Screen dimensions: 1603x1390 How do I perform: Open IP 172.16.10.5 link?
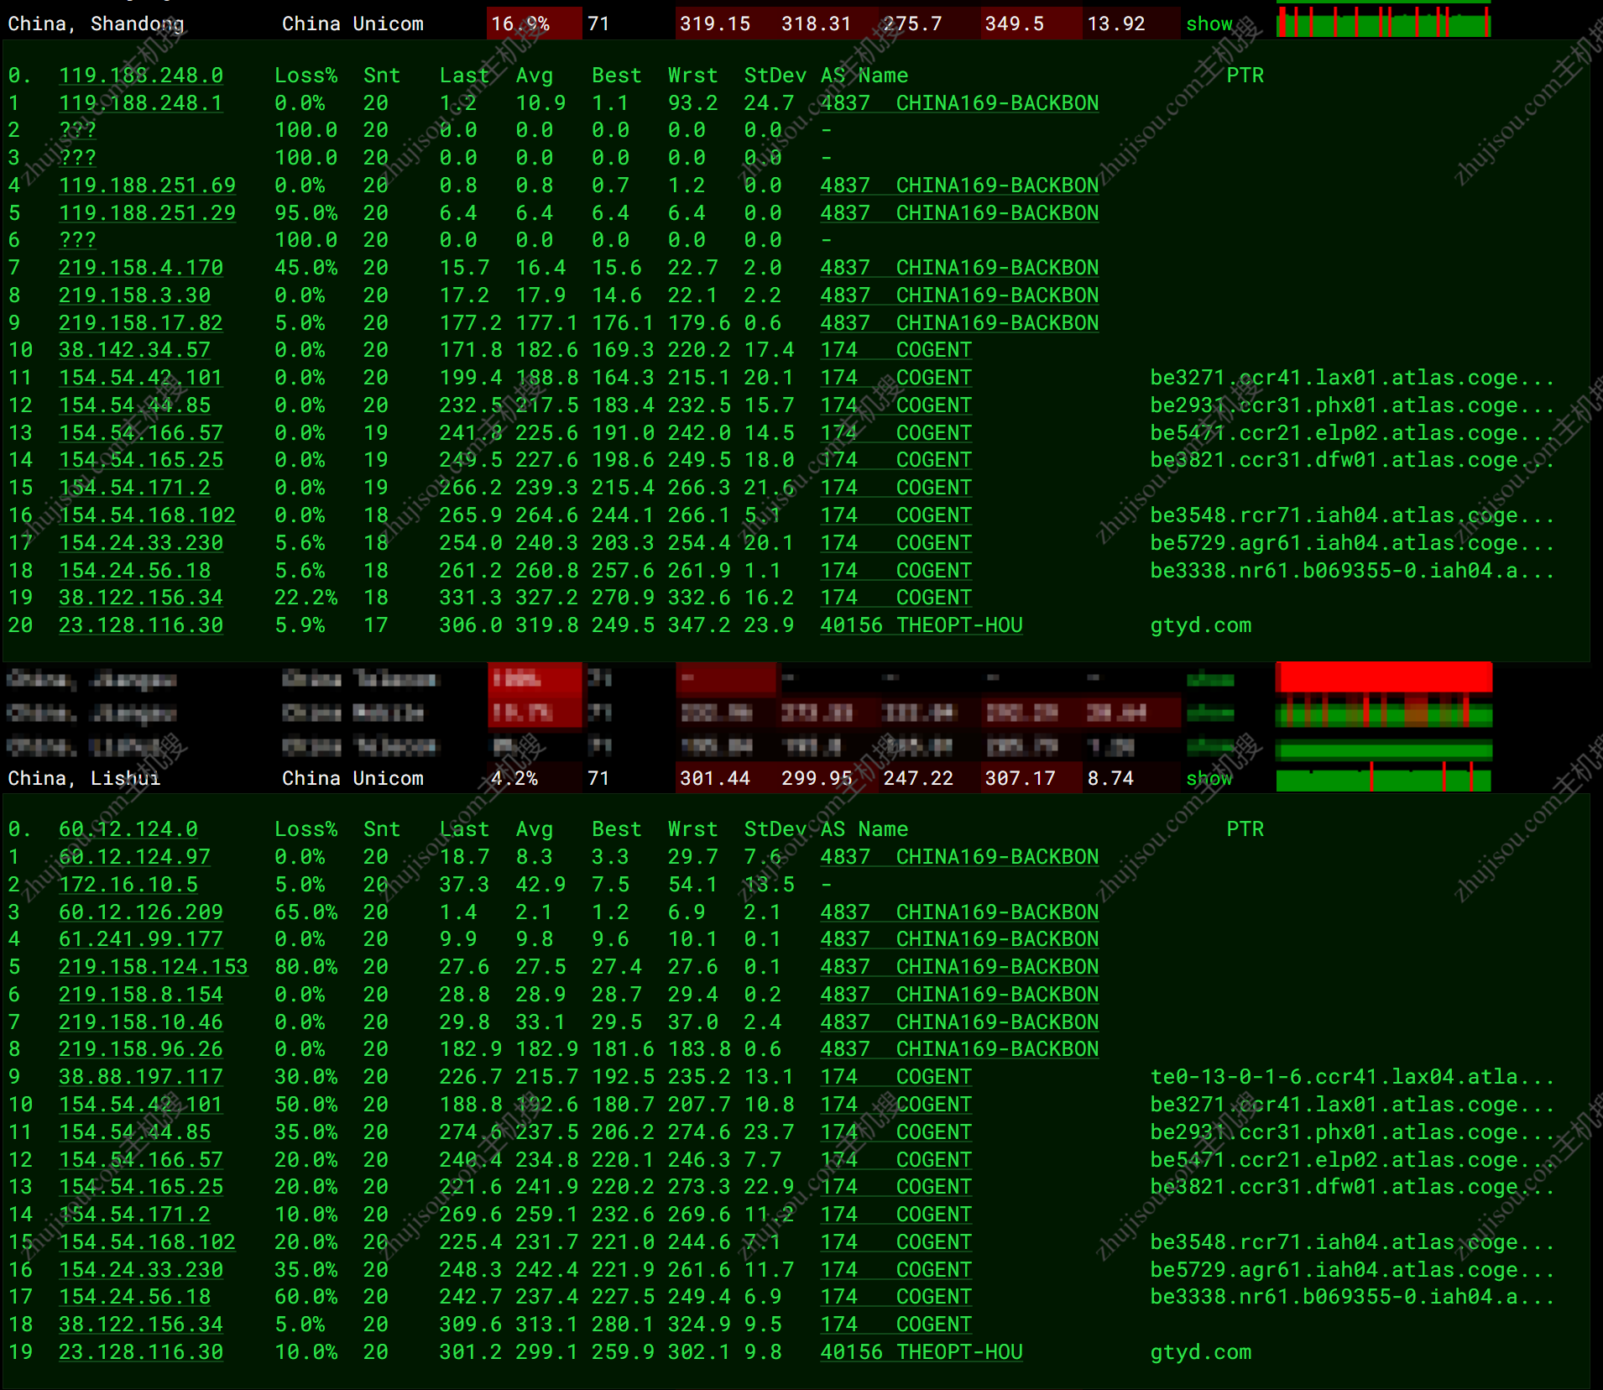coord(128,885)
